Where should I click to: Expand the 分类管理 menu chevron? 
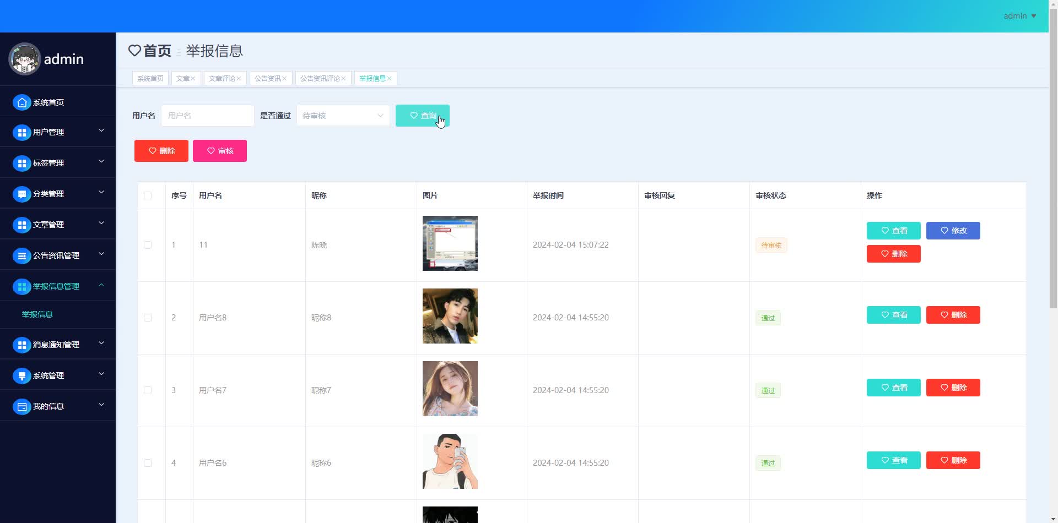coord(101,192)
